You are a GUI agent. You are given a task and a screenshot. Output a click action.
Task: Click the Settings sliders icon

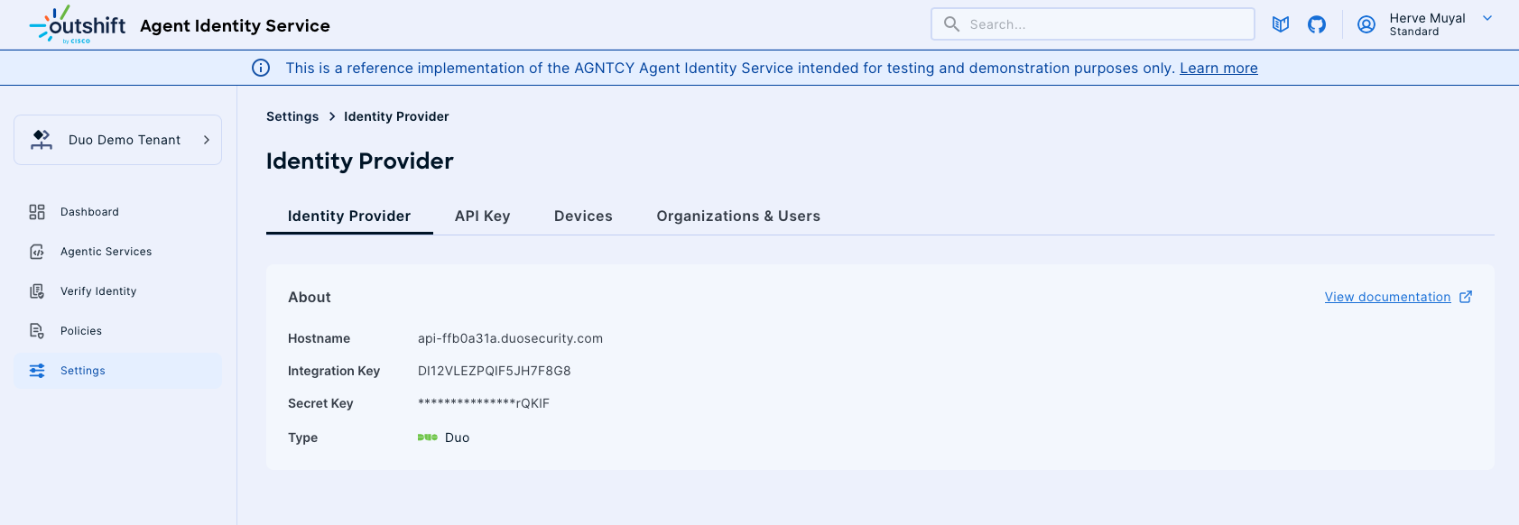point(37,371)
